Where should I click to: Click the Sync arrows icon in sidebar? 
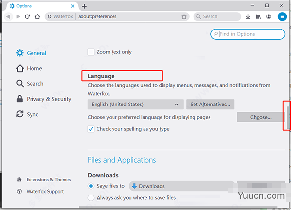pyautogui.click(x=20, y=114)
